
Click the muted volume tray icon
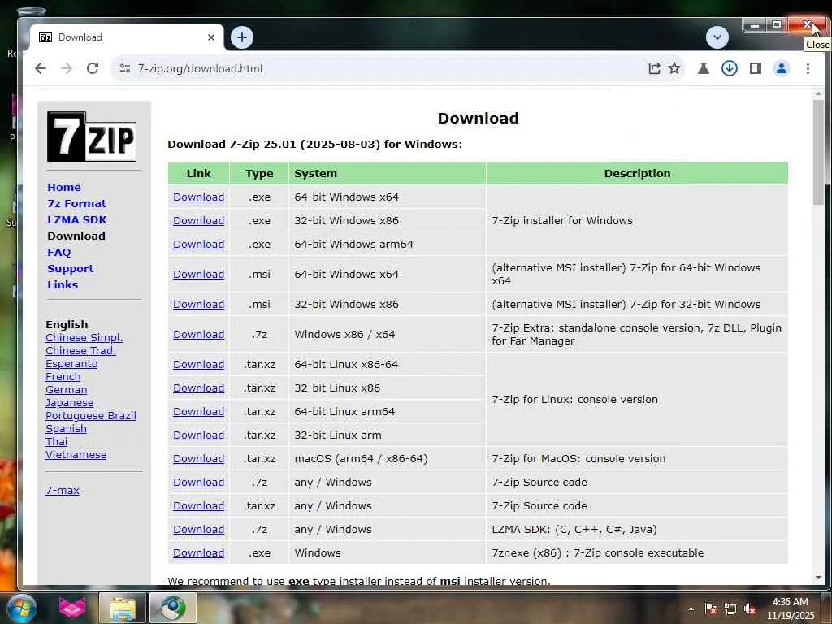pyautogui.click(x=750, y=609)
